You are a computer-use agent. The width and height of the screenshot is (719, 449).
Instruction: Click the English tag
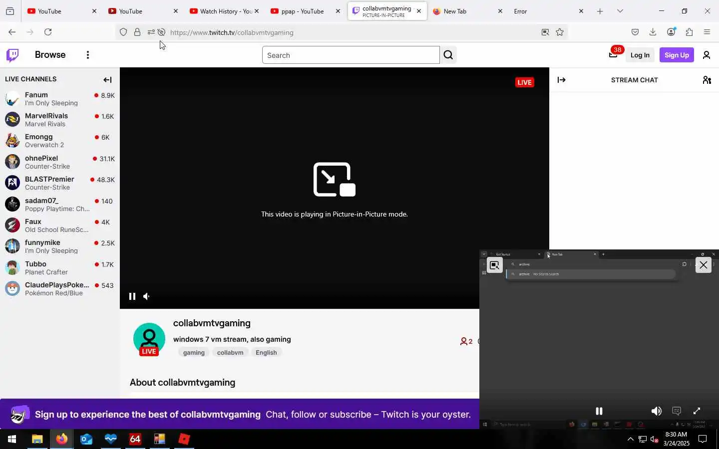[x=266, y=352]
